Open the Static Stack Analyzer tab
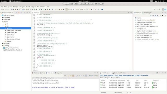Screen dimensions: 167x94 click(119, 73)
